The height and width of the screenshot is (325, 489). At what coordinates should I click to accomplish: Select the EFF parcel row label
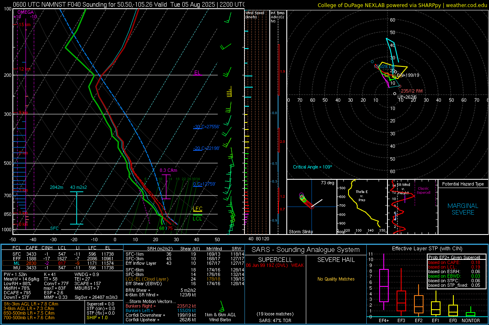[17, 259]
